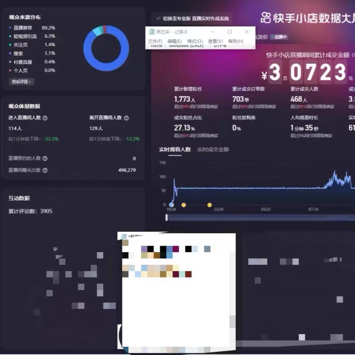The height and width of the screenshot is (355, 355).
Task: Open the 查看(V) menu in Notepad
Action: [x=216, y=41]
